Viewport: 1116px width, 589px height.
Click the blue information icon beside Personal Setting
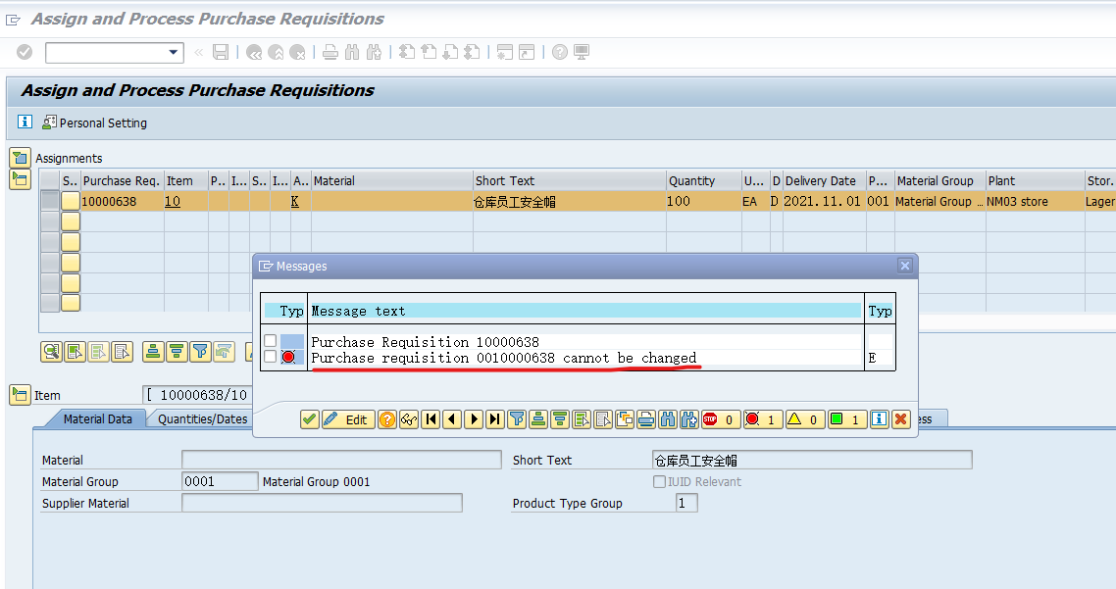(25, 122)
